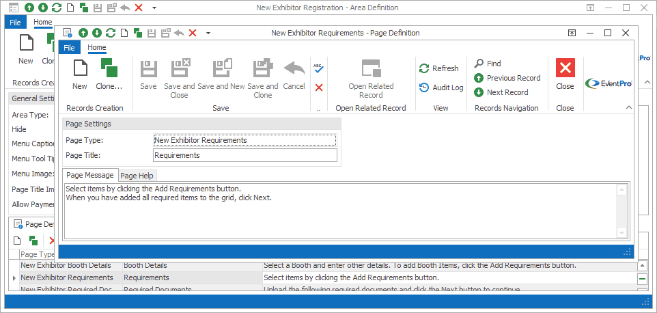Click Find in Records Navigation
657x313 pixels.
pos(488,64)
